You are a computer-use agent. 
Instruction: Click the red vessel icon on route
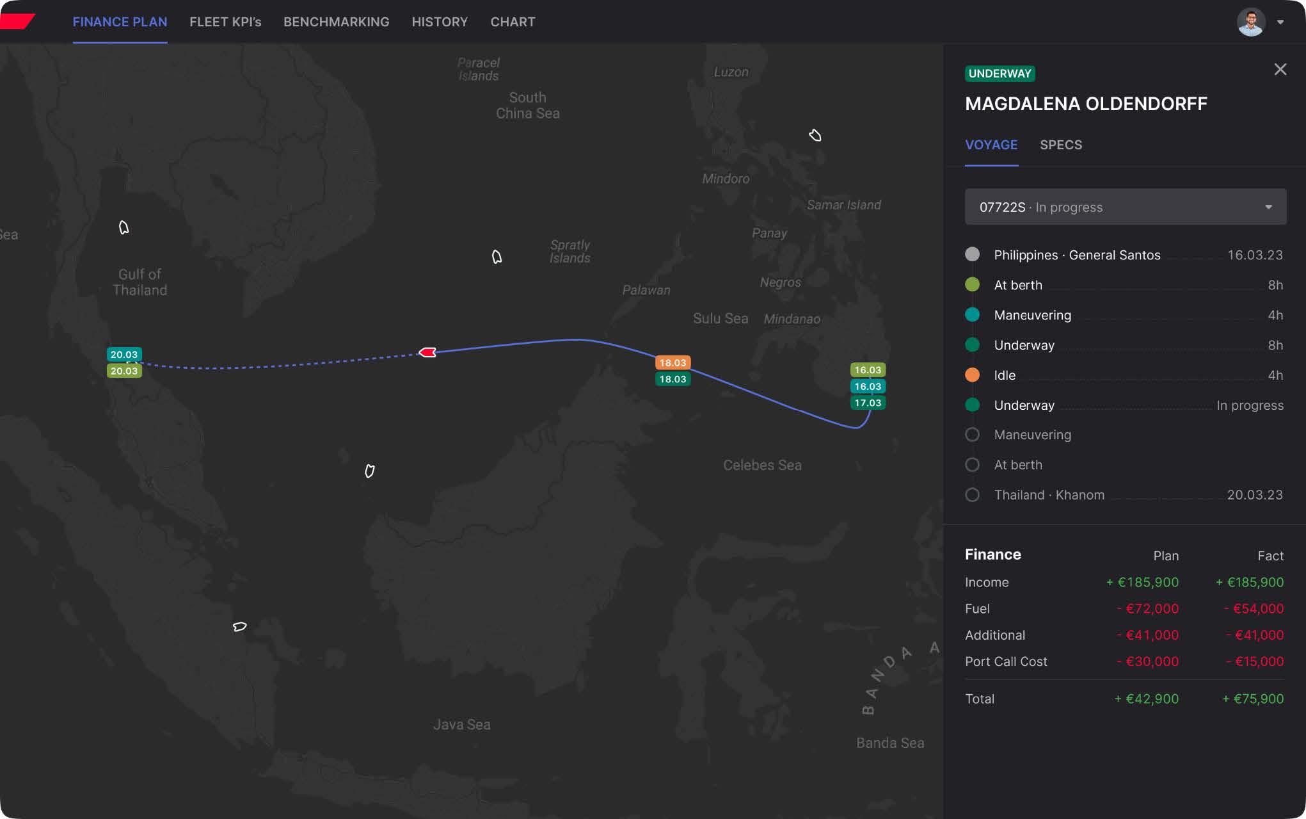tap(427, 352)
